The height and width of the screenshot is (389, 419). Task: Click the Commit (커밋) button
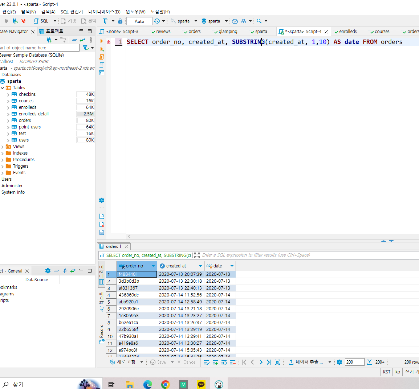[69, 21]
